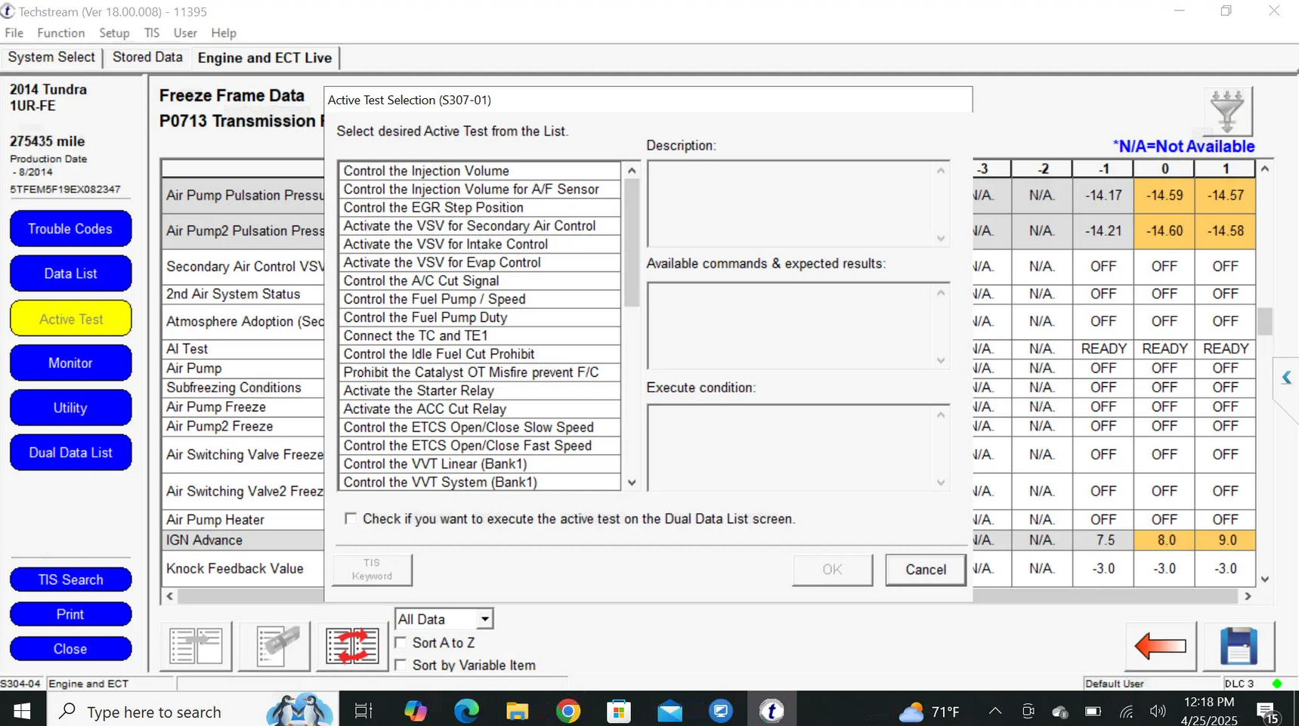Open the notification center icon
Image resolution: width=1299 pixels, height=726 pixels.
click(x=1267, y=712)
